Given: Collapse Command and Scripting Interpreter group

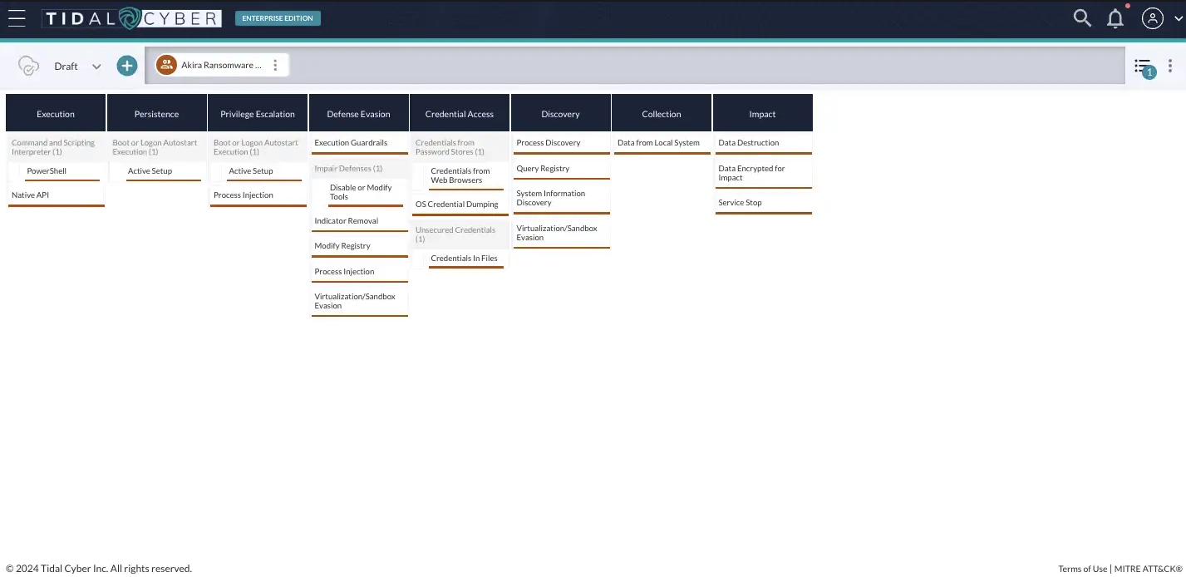Looking at the screenshot, I should pos(56,147).
